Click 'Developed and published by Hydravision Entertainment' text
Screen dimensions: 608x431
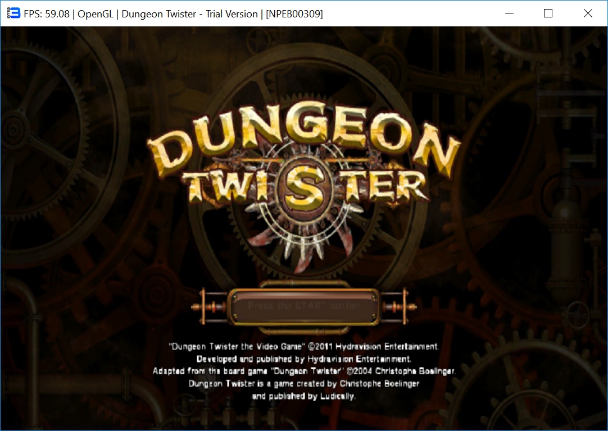click(x=304, y=359)
